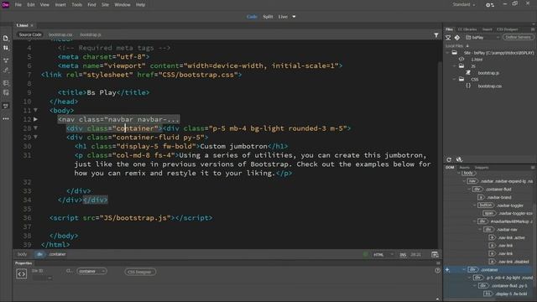Select the Source Code related file
The image size is (537, 302).
30,34
